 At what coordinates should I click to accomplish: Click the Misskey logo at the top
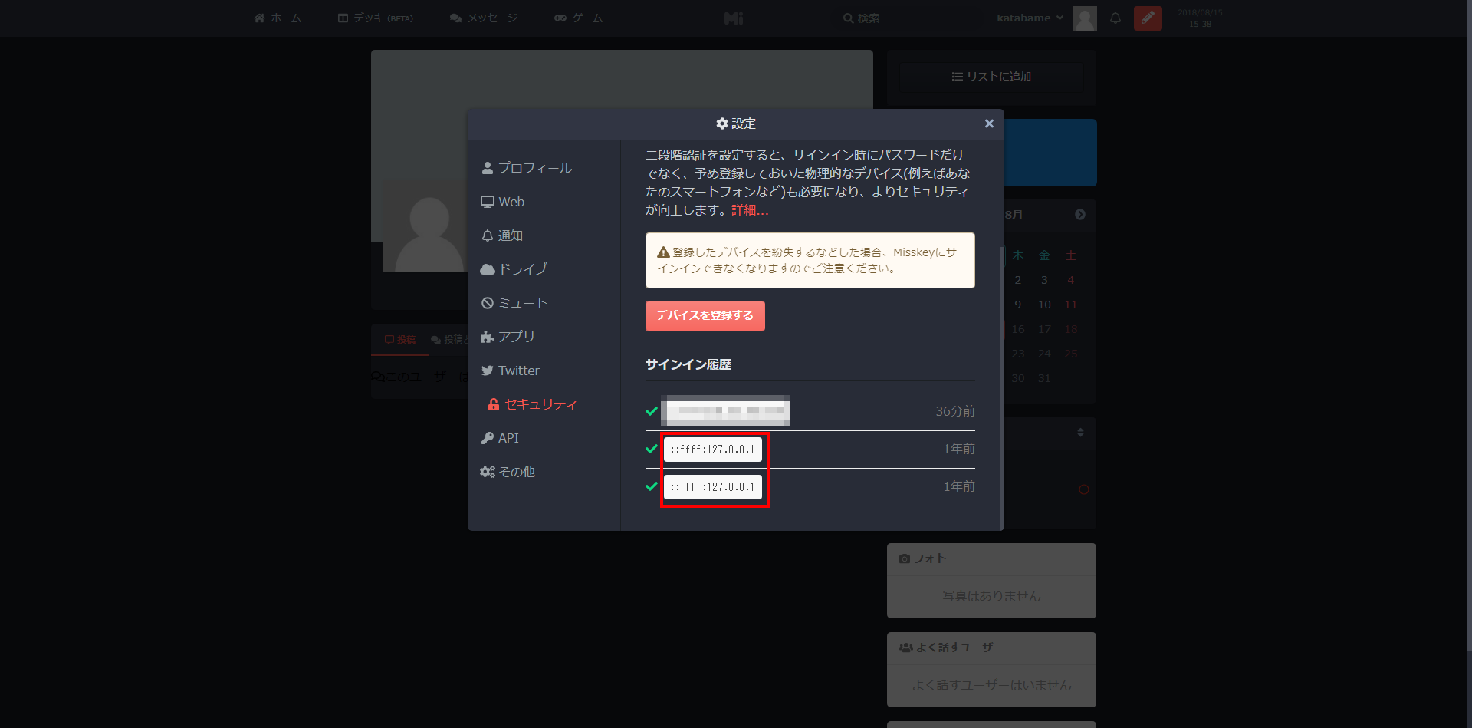733,18
